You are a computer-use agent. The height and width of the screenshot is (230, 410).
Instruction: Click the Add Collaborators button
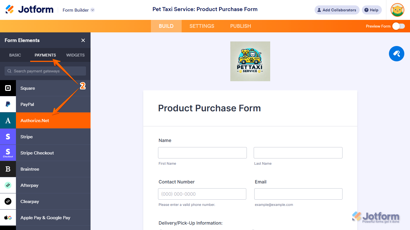coord(337,10)
